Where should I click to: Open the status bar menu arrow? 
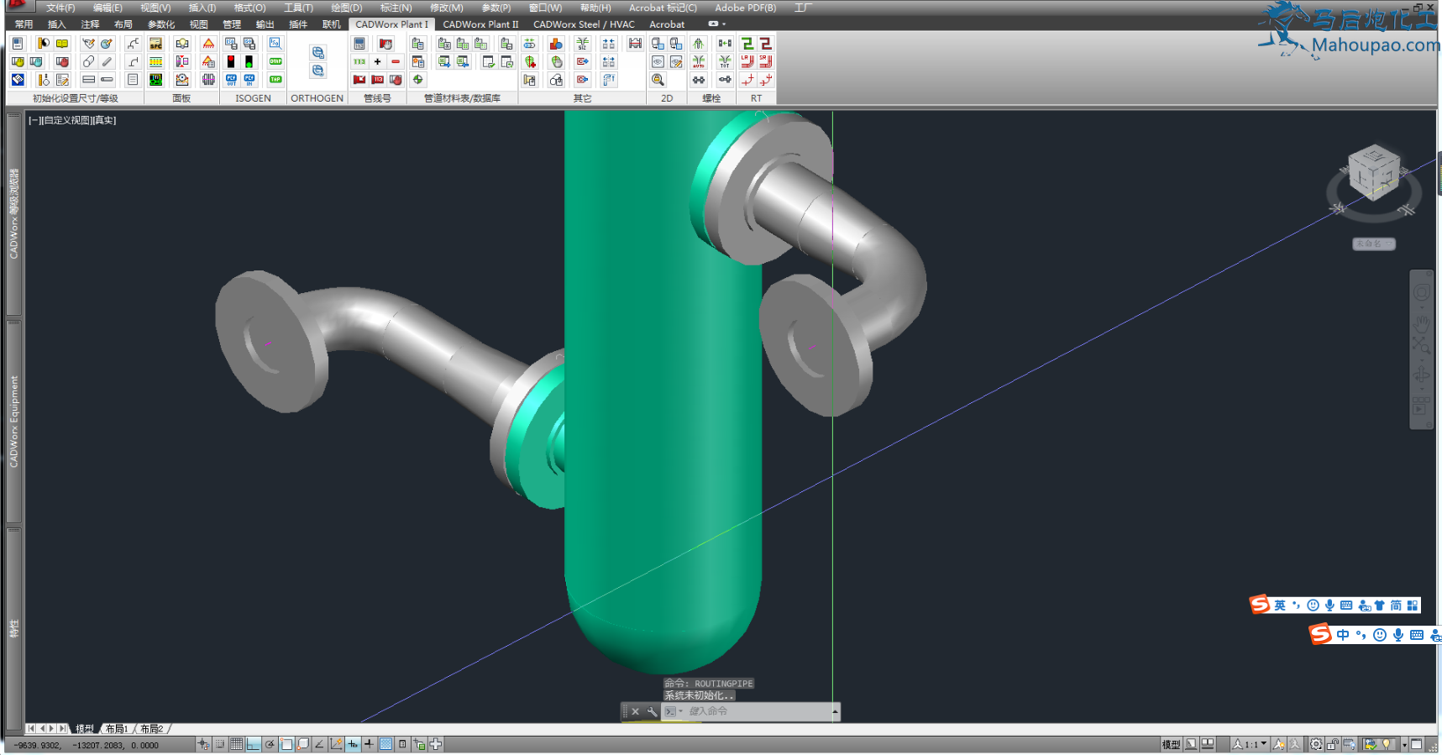[1404, 745]
